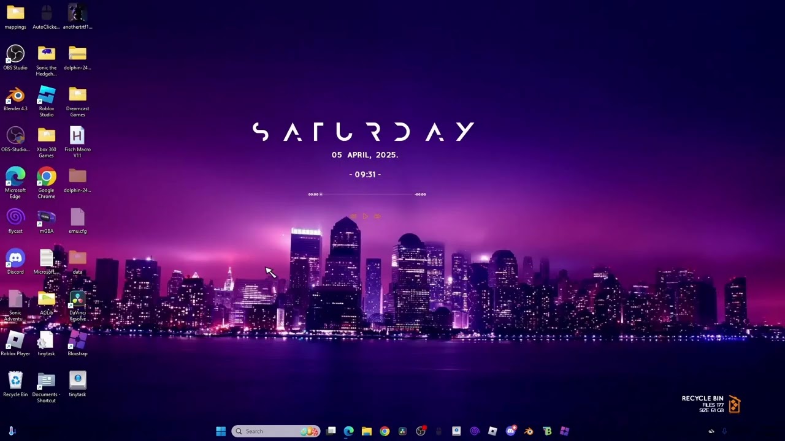
Task: Open Microsoft Edge from taskbar
Action: (348, 431)
